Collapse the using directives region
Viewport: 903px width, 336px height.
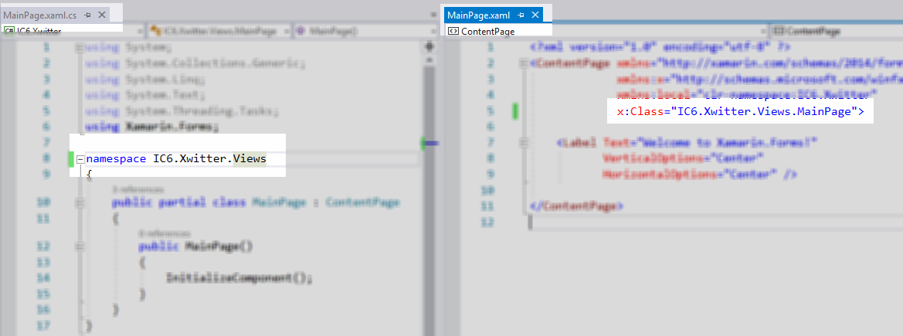(x=80, y=48)
